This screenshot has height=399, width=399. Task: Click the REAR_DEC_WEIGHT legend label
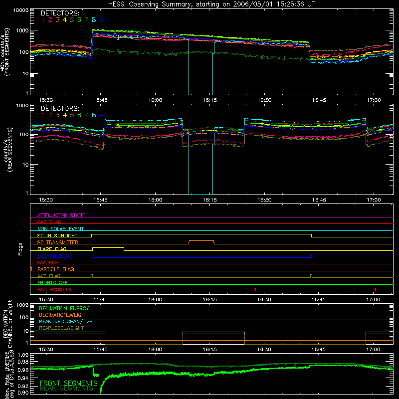pyautogui.click(x=61, y=328)
